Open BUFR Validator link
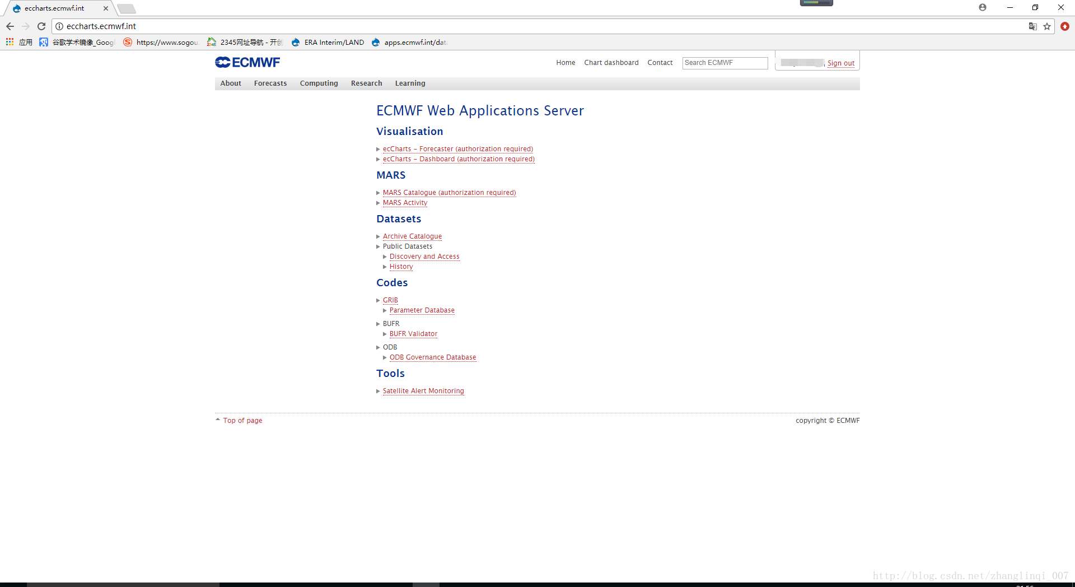The width and height of the screenshot is (1075, 587). coord(413,334)
